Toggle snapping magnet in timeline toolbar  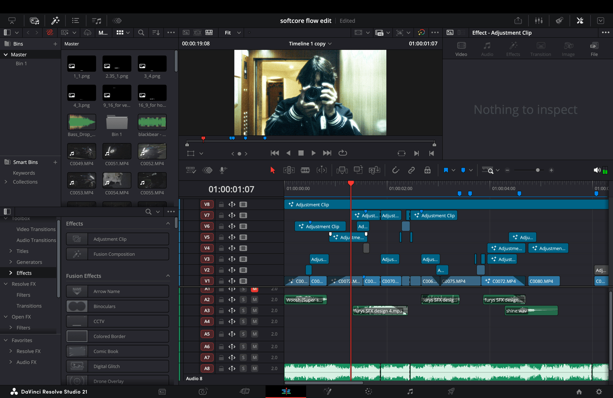(395, 170)
